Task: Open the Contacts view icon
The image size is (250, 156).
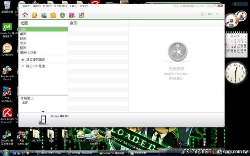Action: coord(34,15)
